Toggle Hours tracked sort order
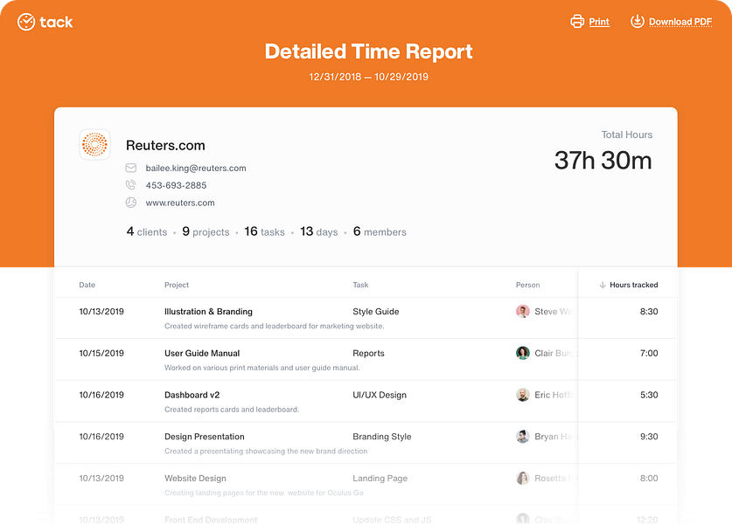The image size is (732, 524). (x=633, y=285)
